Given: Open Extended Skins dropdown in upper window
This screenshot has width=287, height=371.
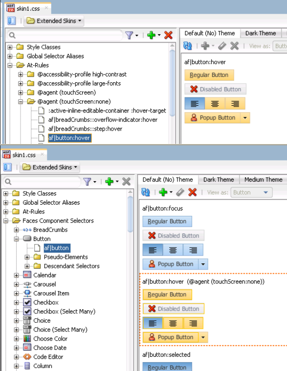Looking at the screenshot, I should pos(54,21).
